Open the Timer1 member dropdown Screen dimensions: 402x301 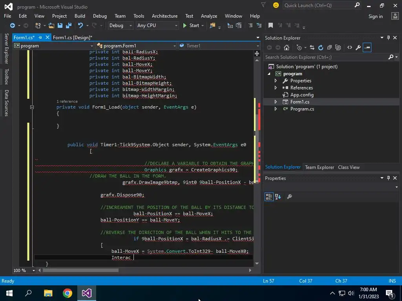coord(258,46)
